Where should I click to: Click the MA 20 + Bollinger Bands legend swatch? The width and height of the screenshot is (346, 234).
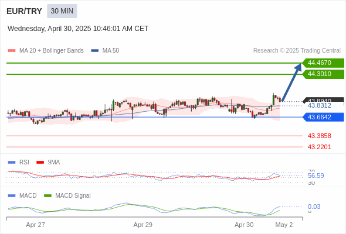coord(12,51)
